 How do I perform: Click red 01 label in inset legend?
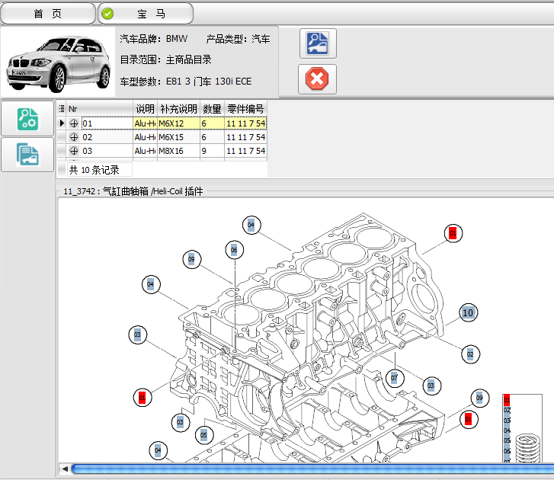point(507,400)
